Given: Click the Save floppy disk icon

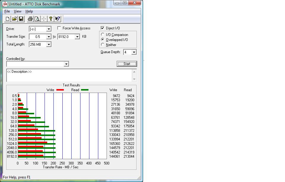Looking at the screenshot, I should [21, 19].
